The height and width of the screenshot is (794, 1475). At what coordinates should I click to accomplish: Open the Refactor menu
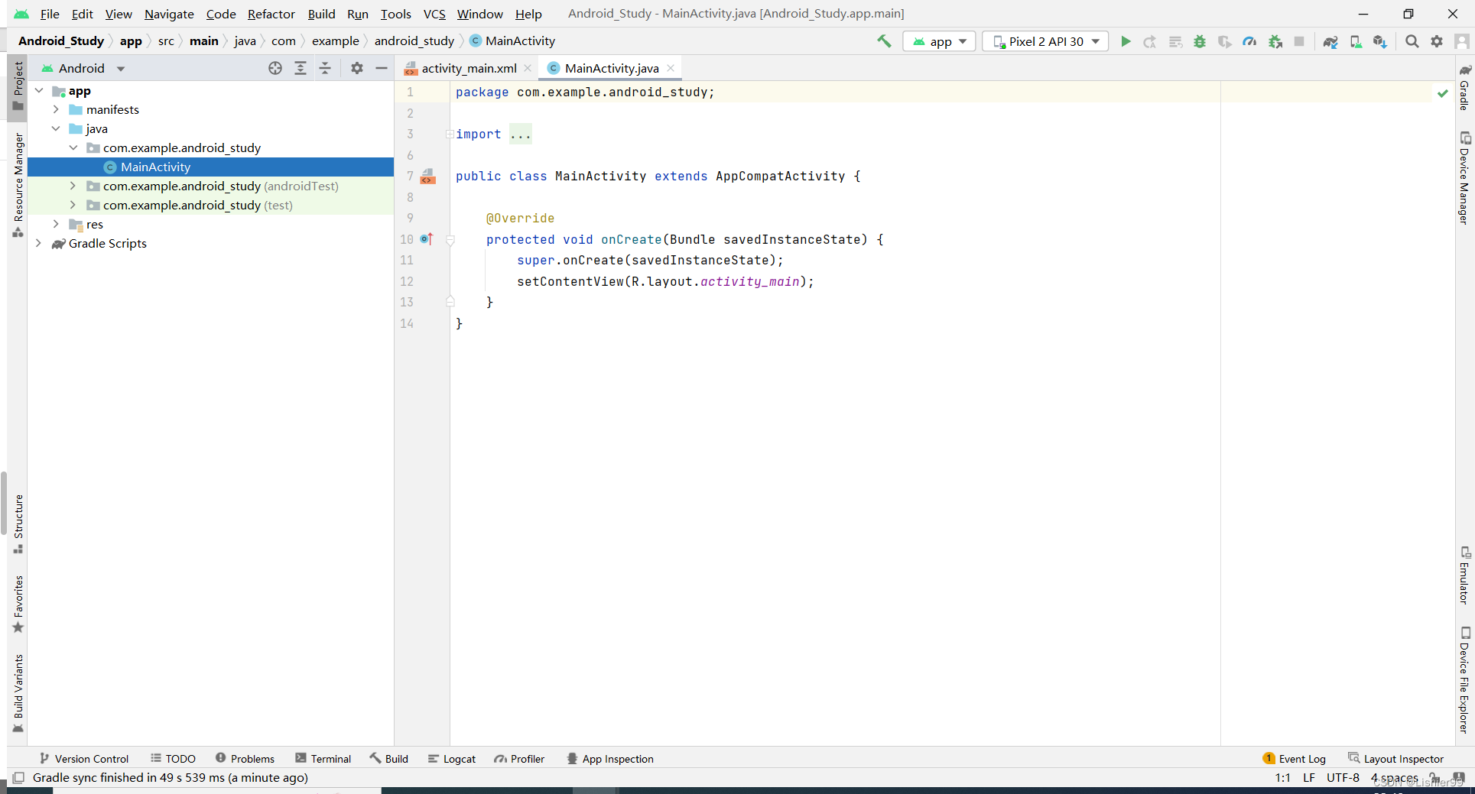click(271, 14)
